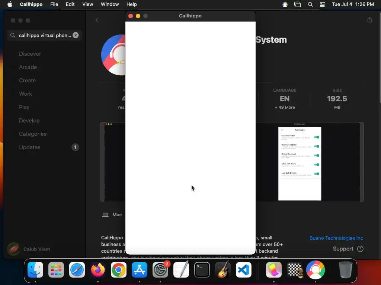Open the Apple menu
381x285 pixels.
coord(10,4)
